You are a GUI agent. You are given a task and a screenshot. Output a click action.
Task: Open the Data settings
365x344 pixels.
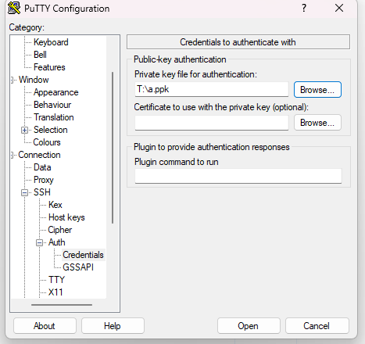click(x=42, y=167)
